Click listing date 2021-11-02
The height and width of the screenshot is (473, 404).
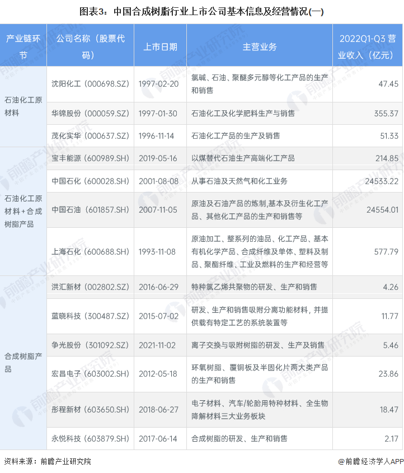[157, 345]
